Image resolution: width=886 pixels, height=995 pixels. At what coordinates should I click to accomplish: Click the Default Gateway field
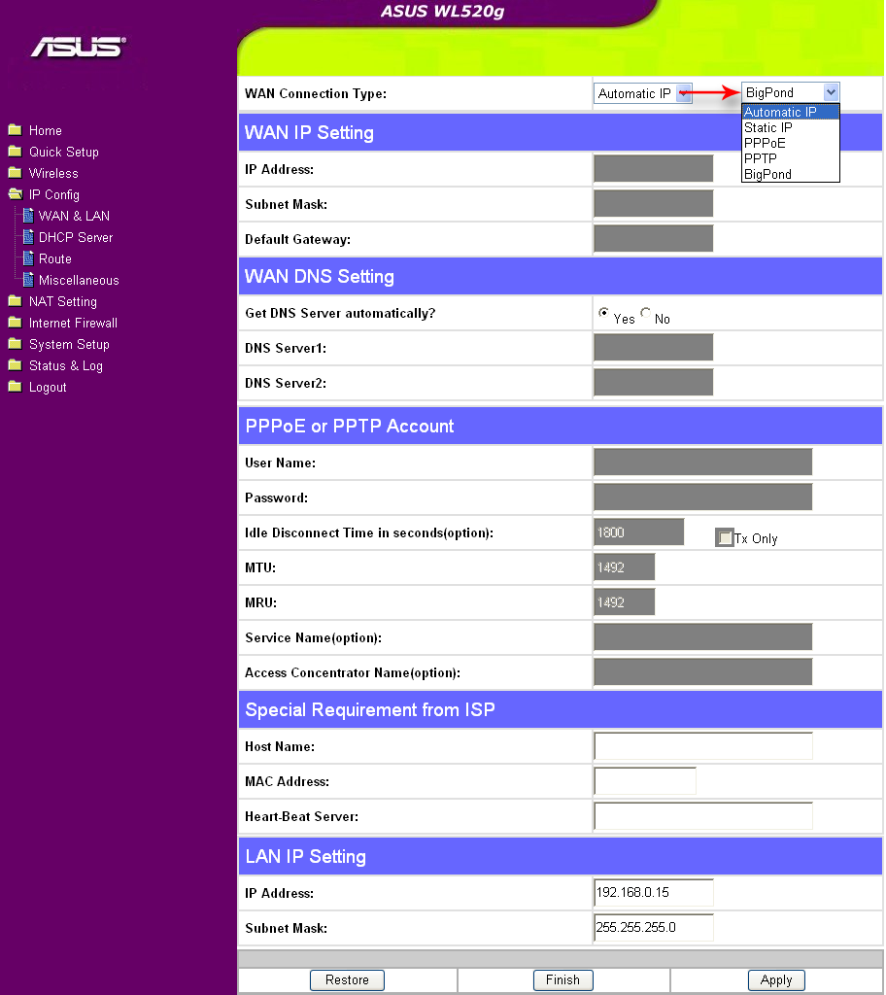click(x=653, y=239)
